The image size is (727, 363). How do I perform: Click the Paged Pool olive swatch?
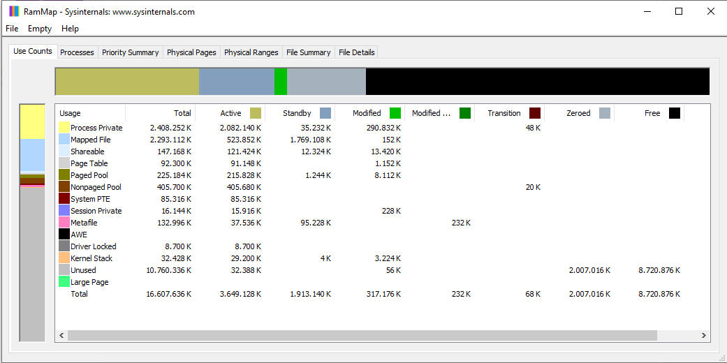coord(64,175)
